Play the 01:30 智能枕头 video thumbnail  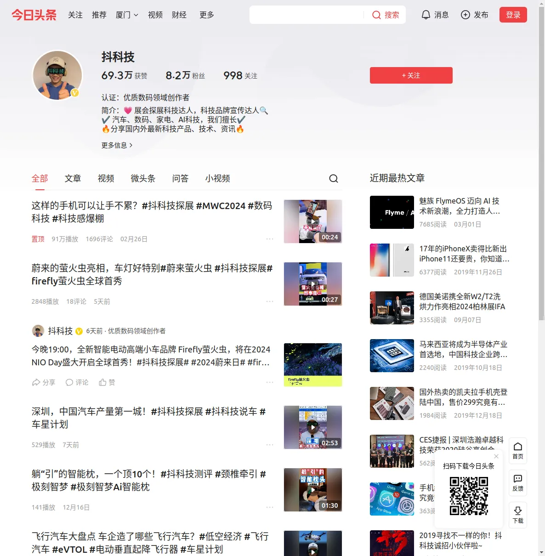coord(313,490)
